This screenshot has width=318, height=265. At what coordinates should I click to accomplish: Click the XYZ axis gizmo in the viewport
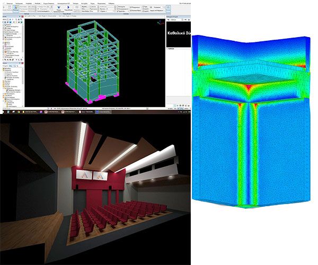161,22
